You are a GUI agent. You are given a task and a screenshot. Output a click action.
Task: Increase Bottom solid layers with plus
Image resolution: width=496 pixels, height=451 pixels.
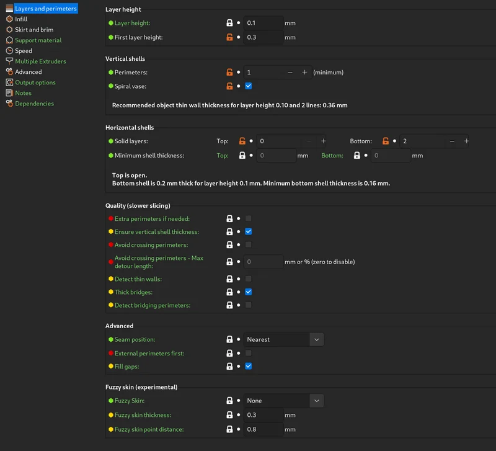pos(467,141)
